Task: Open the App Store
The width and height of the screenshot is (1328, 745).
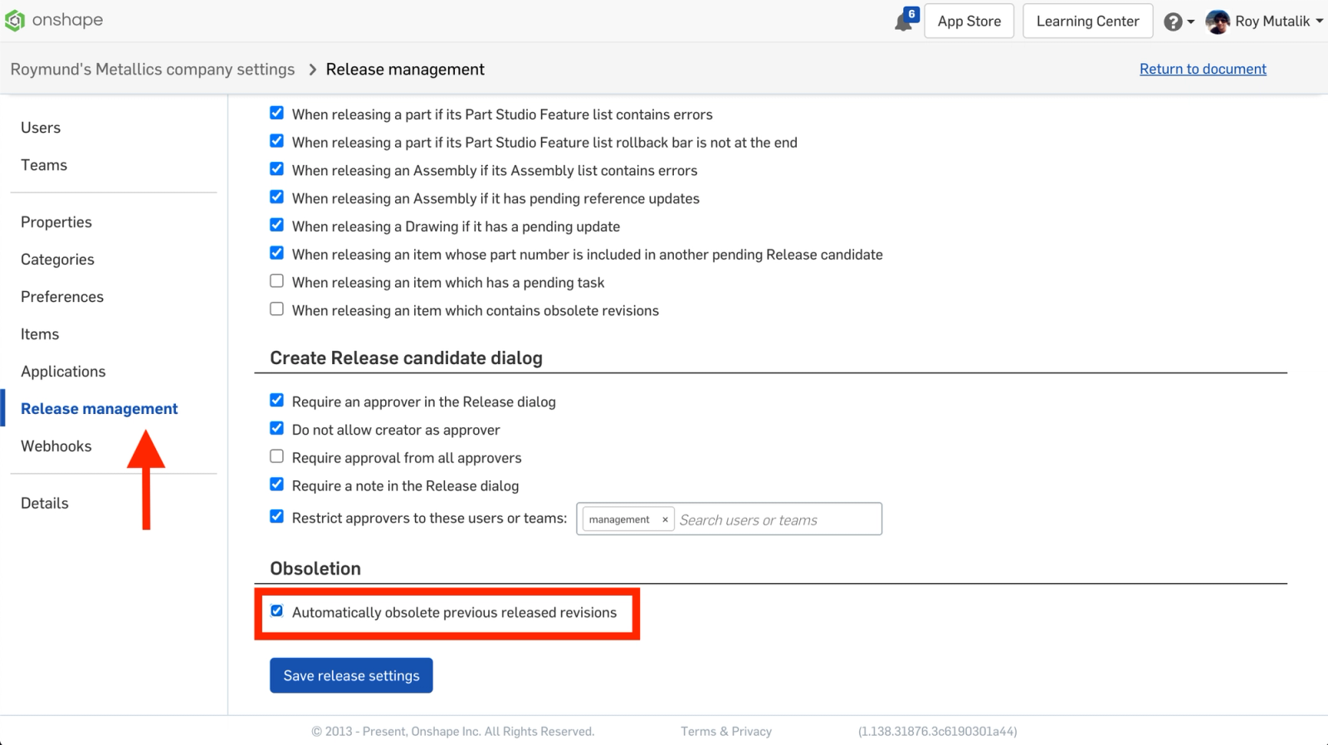Action: (x=969, y=22)
